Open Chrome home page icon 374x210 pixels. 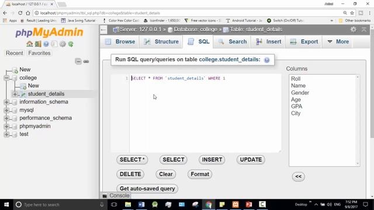click(x=28, y=13)
